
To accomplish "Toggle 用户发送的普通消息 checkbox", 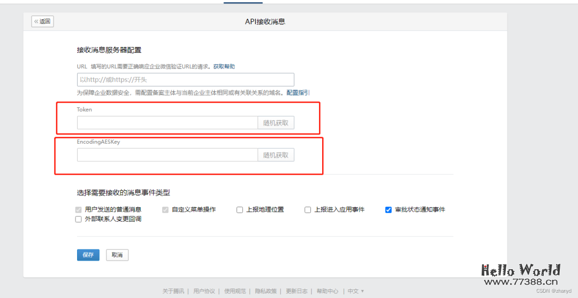I will (78, 210).
